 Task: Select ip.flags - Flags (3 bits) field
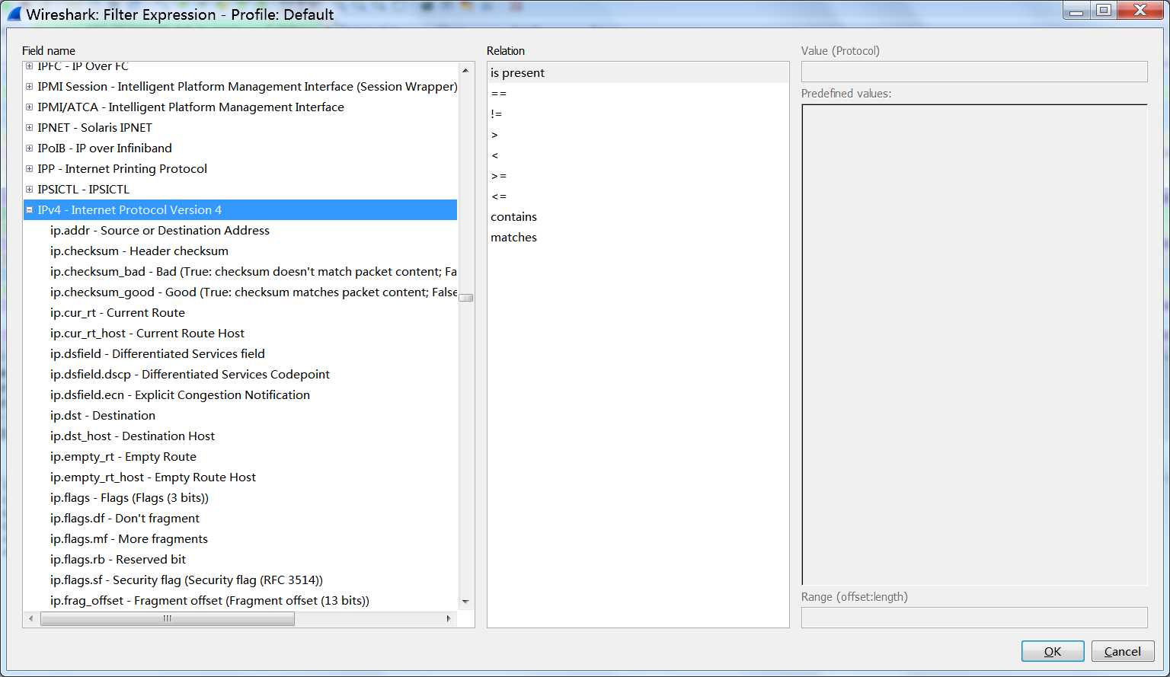129,498
